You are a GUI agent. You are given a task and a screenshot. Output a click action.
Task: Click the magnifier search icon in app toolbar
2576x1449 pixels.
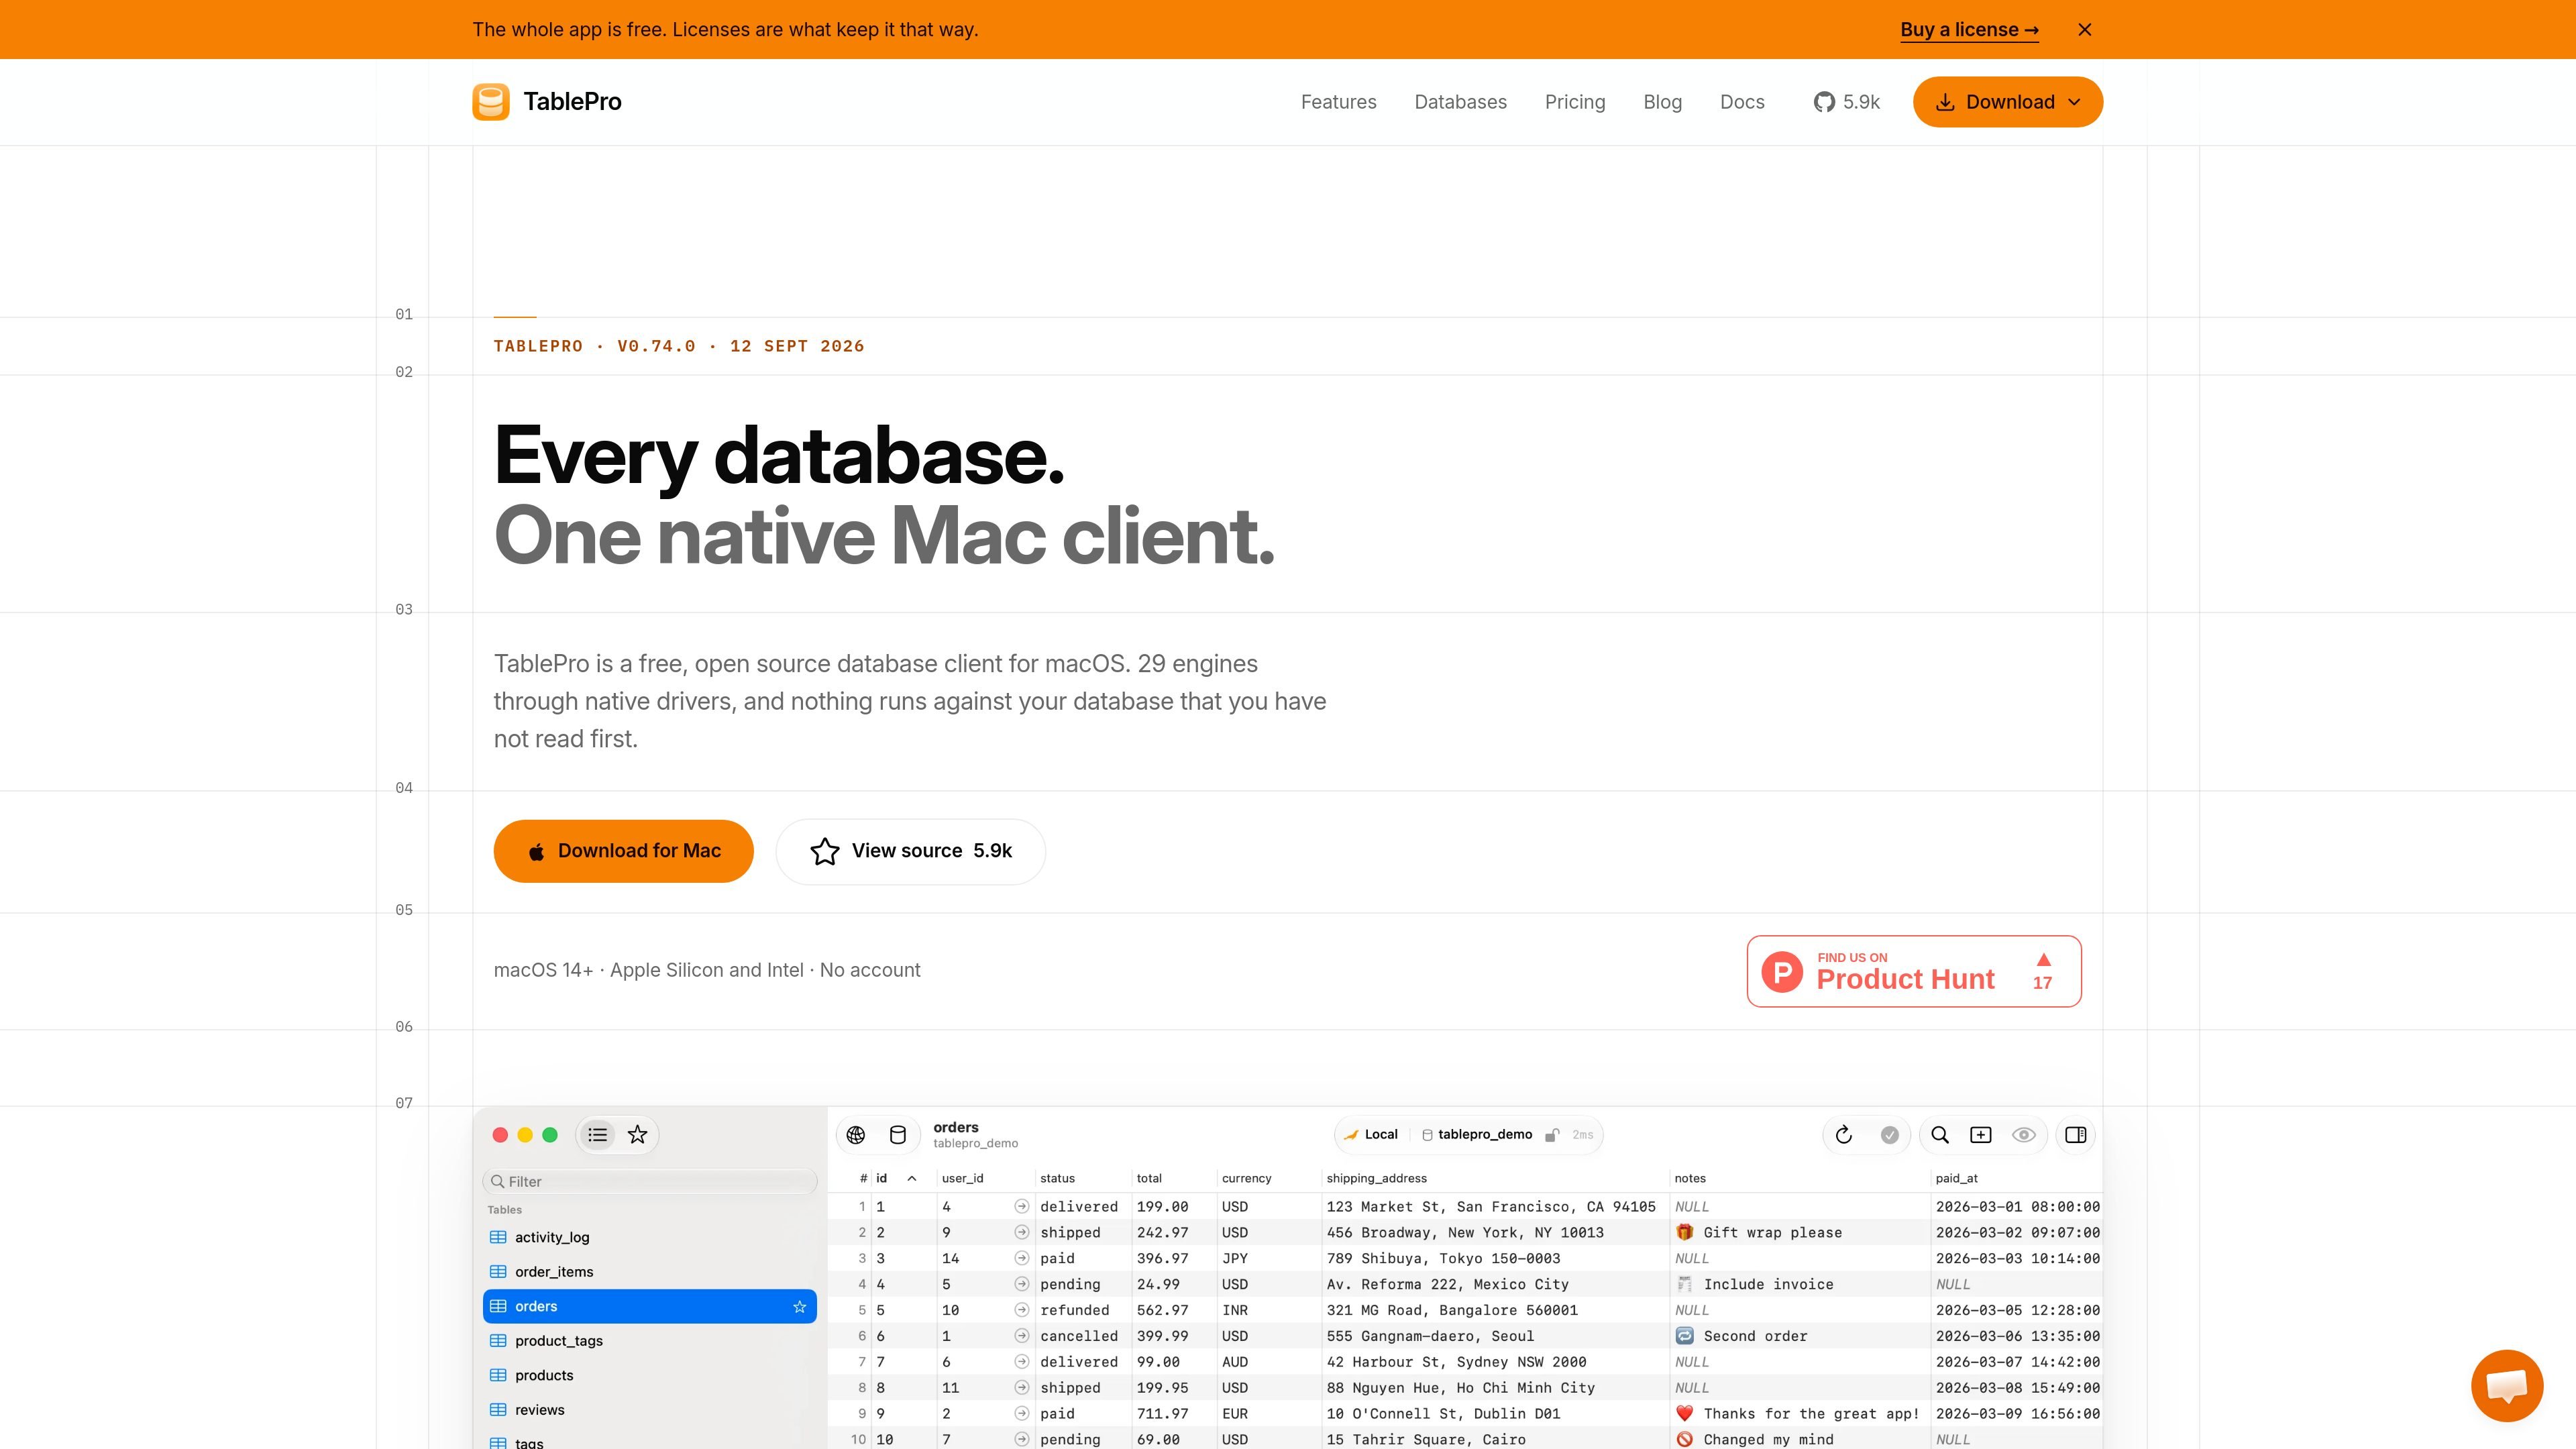click(x=1940, y=1135)
